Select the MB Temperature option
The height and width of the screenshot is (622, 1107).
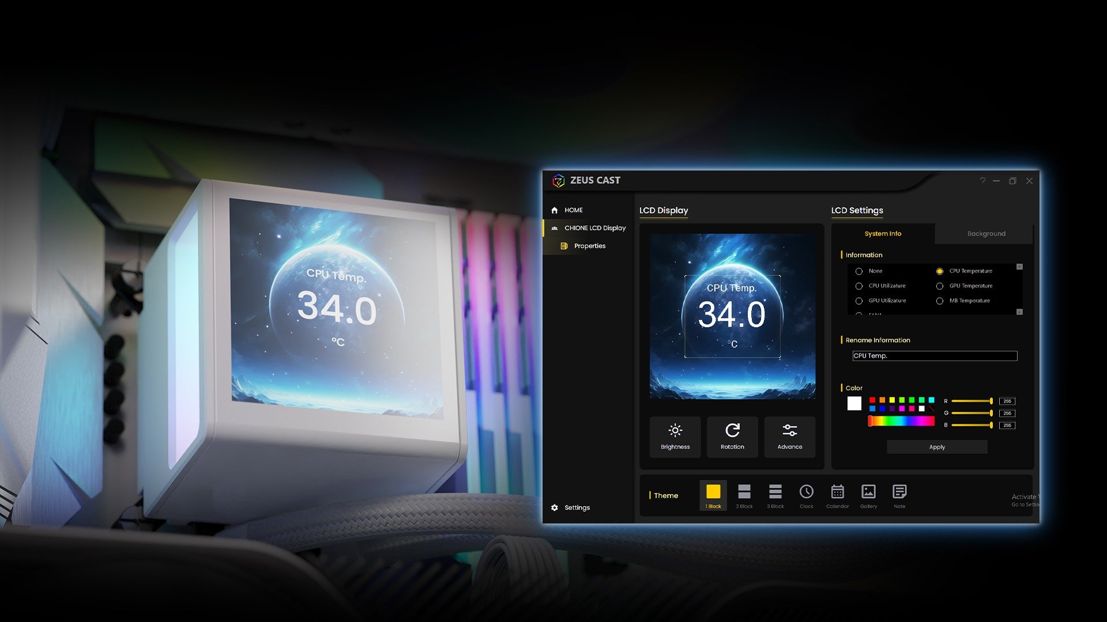tap(940, 301)
